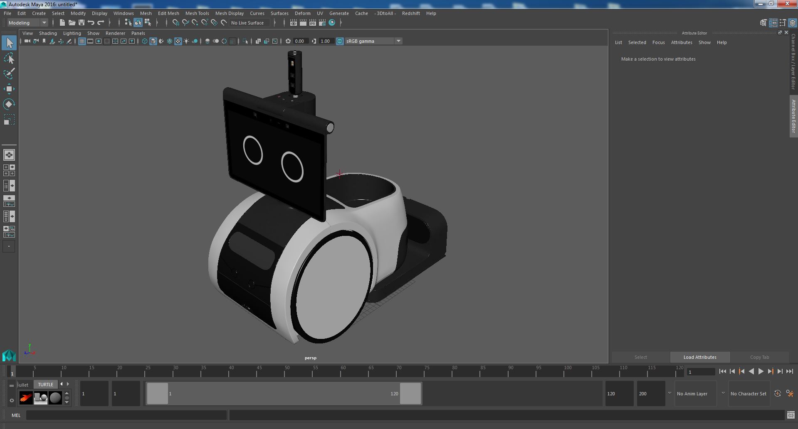Toggle snap to points

[195, 23]
